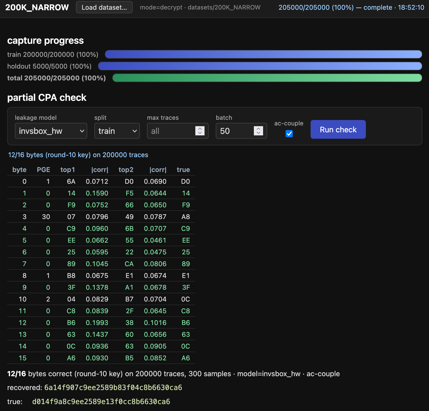The image size is (429, 411).
Task: Click top1 value B8 in byte 8 row
Action: (71, 276)
